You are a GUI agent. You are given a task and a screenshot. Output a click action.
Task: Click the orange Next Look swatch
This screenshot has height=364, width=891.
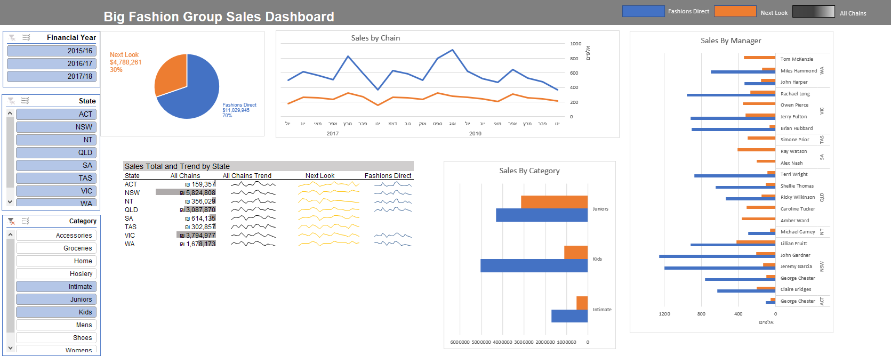tap(735, 11)
